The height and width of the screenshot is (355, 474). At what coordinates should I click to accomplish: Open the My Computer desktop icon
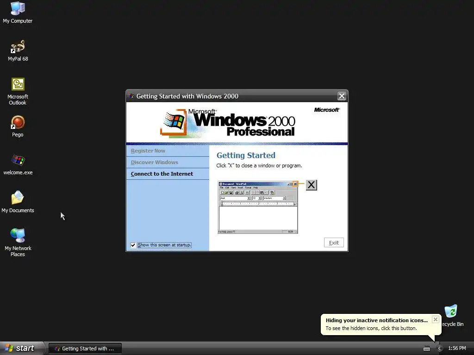[x=18, y=12]
